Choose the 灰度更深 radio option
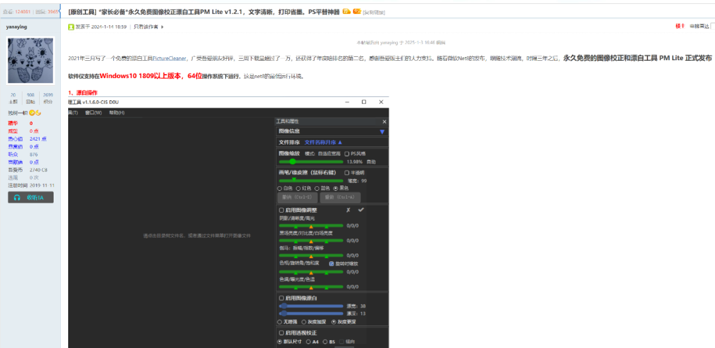Viewport: 715px width, 348px height. (x=333, y=322)
